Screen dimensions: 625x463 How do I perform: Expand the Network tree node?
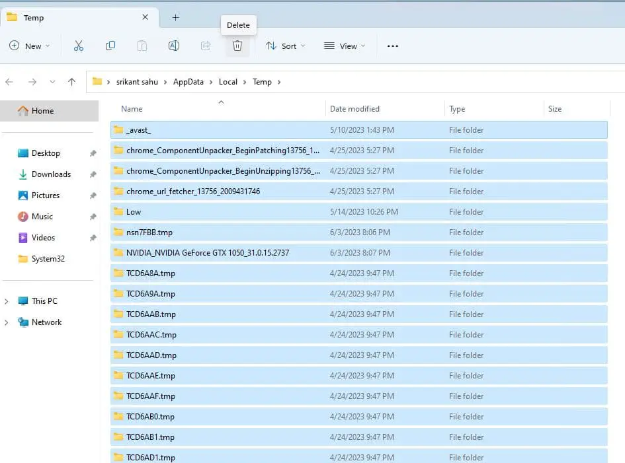coord(7,322)
